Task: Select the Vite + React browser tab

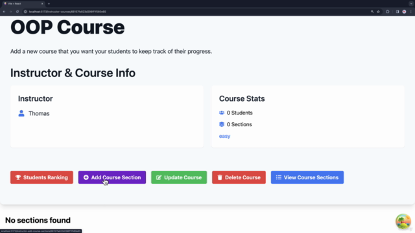Action: tap(23, 4)
